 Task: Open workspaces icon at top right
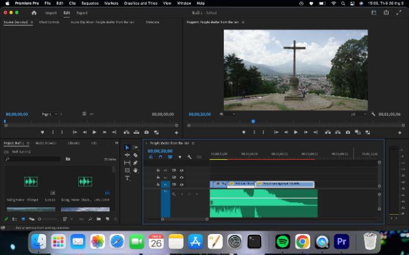point(374,12)
